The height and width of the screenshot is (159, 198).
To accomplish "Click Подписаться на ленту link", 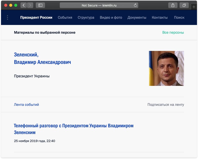I will (x=165, y=105).
